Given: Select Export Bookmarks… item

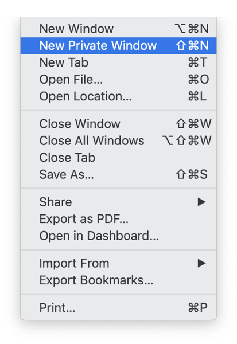Looking at the screenshot, I should [118, 280].
